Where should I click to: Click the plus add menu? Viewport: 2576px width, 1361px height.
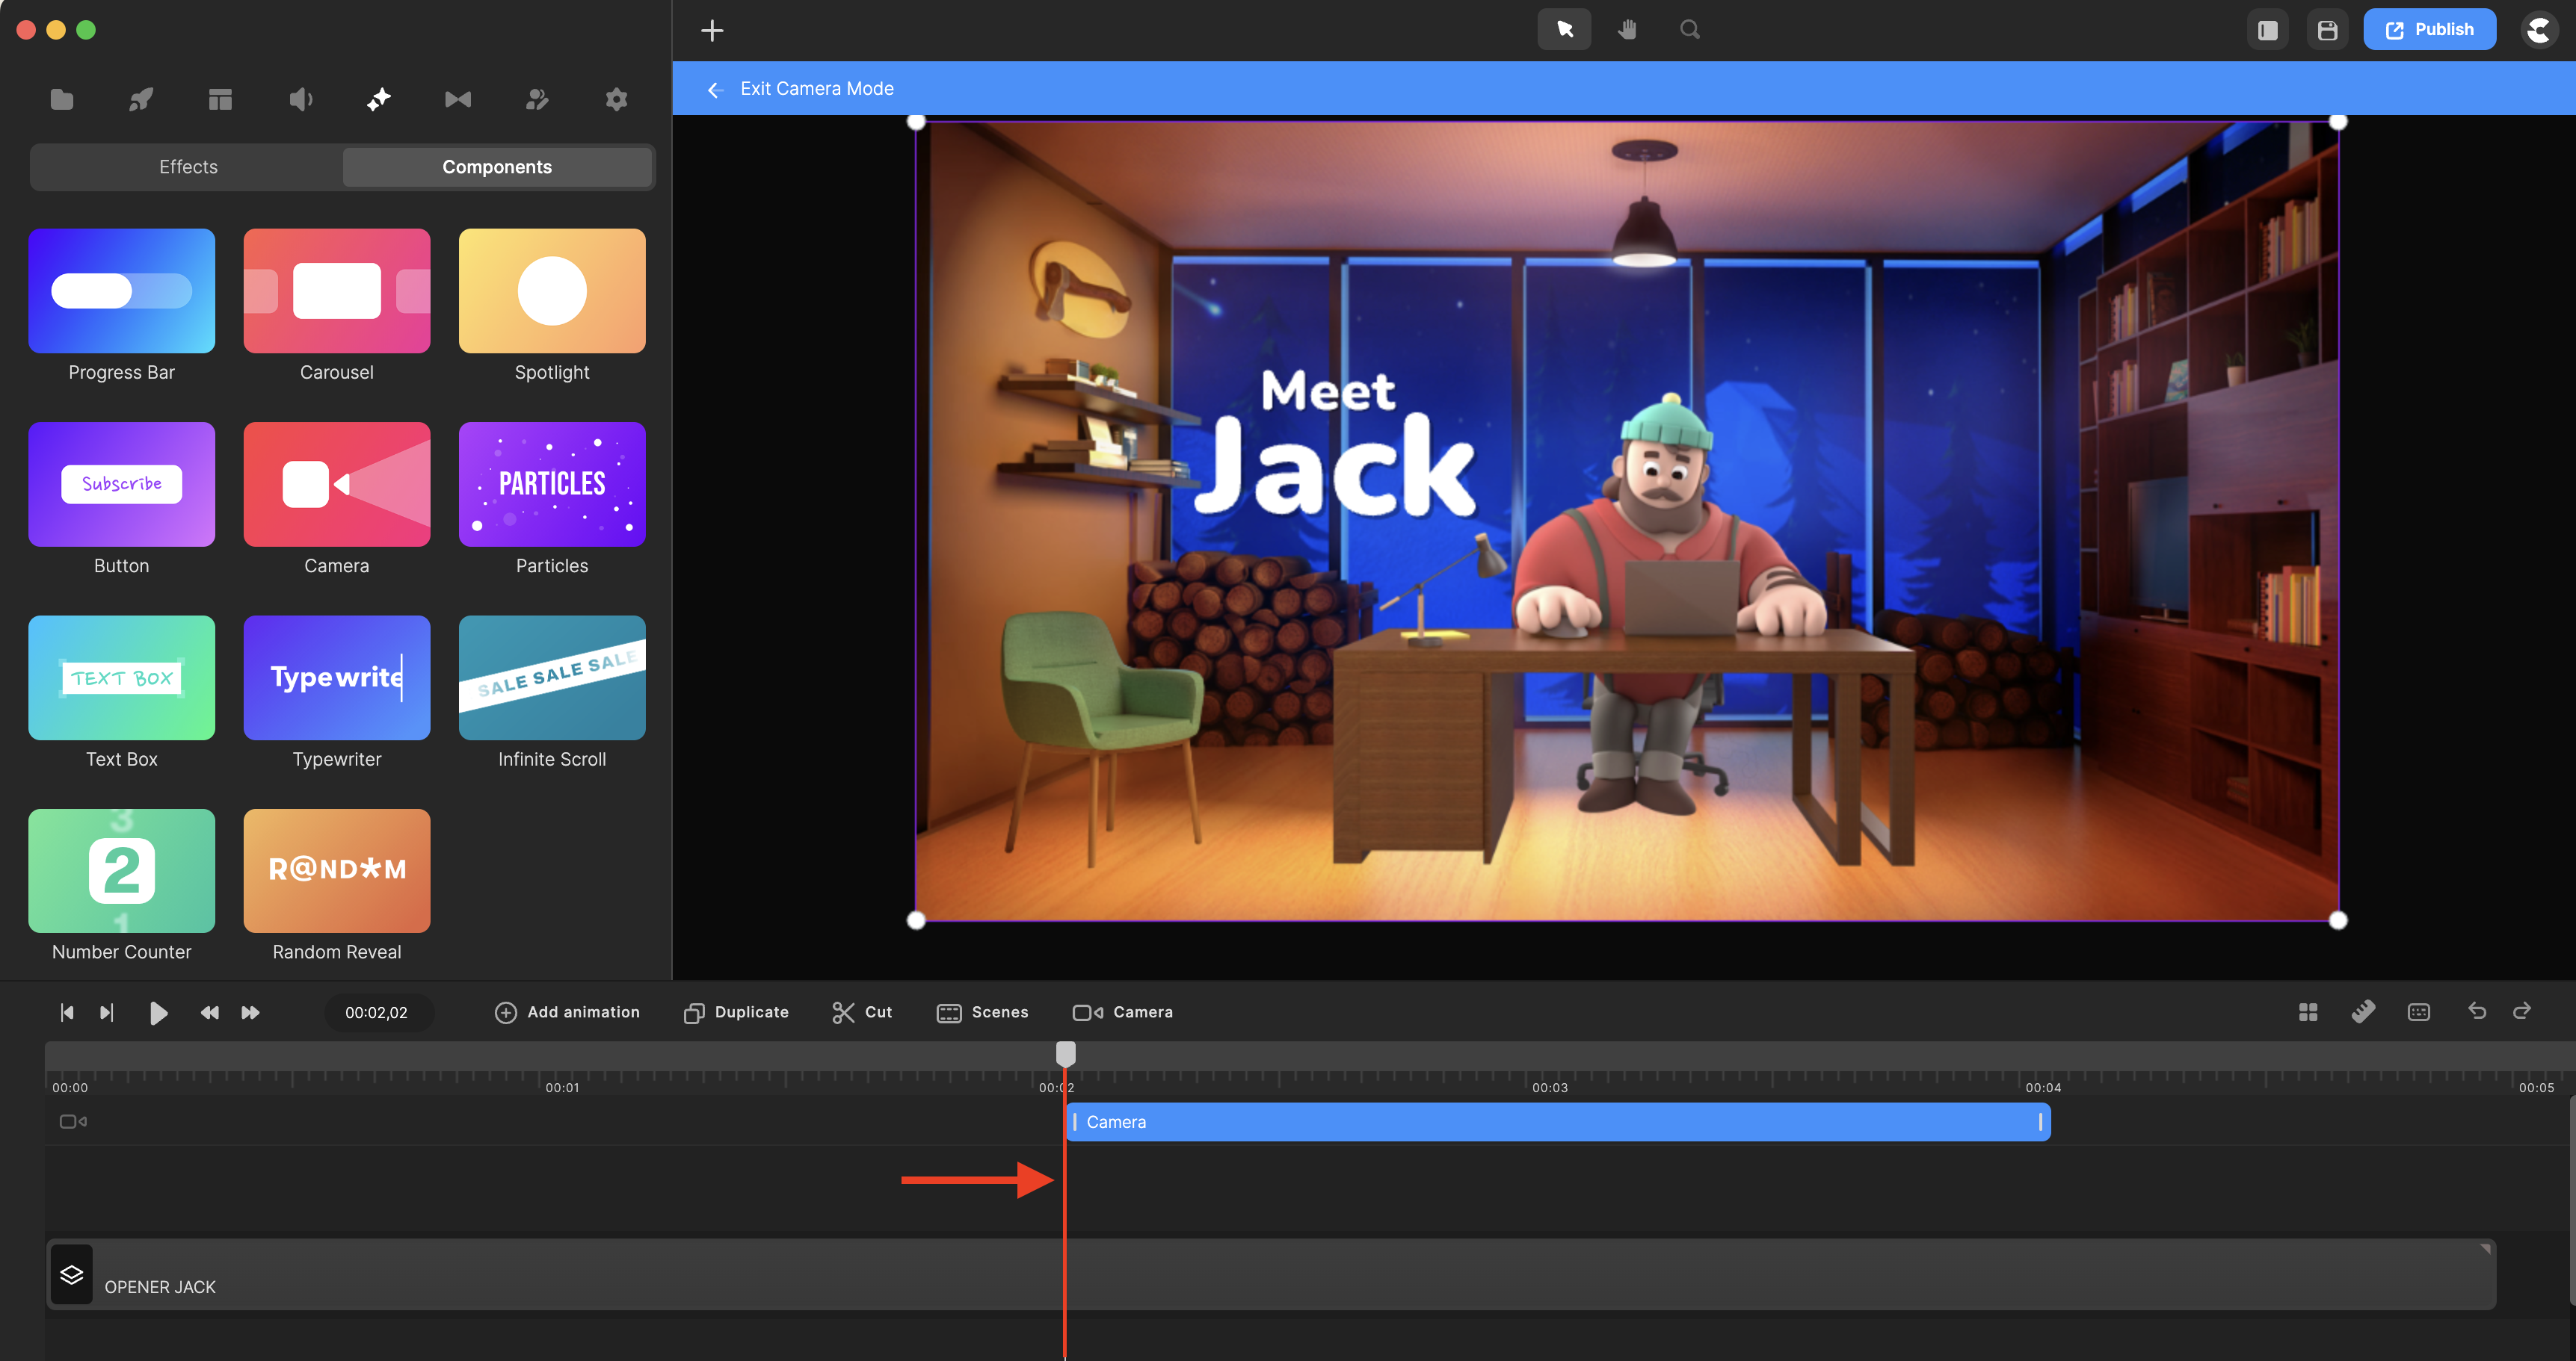[x=712, y=30]
